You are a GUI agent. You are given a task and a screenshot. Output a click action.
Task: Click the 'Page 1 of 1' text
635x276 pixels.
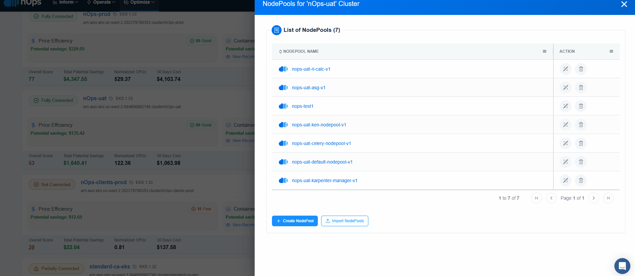tap(572, 198)
